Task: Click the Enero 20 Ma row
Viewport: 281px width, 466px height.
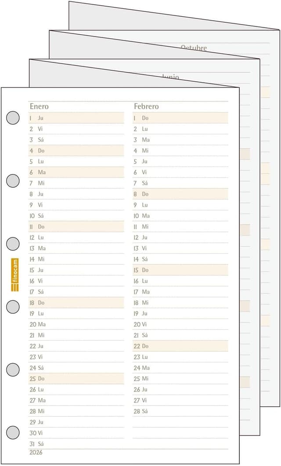Action: 76,324
